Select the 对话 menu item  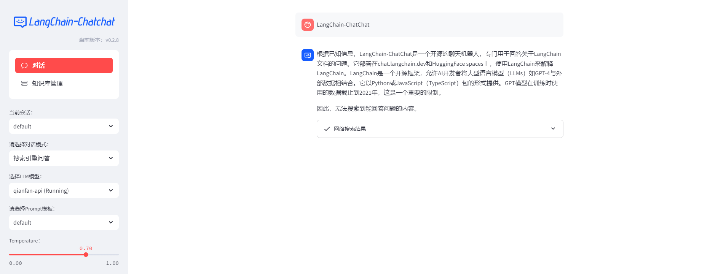click(x=64, y=65)
